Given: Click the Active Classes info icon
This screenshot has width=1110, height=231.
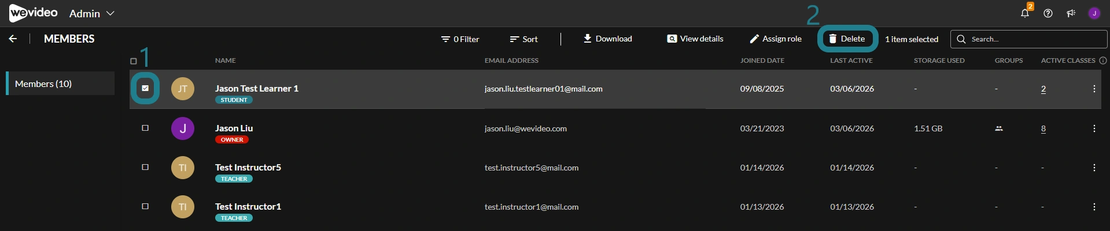Looking at the screenshot, I should 1103,60.
